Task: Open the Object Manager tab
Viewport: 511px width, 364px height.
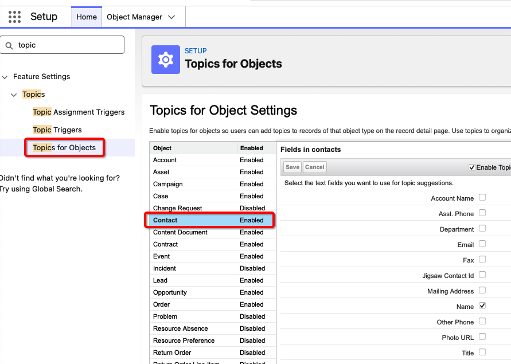Action: (134, 17)
